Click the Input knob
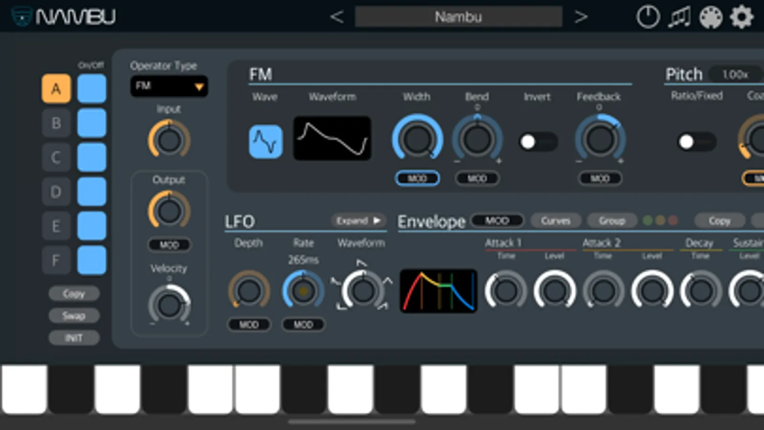764x430 pixels. click(x=169, y=140)
